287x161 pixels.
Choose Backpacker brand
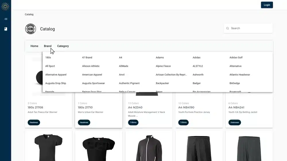tap(162, 83)
